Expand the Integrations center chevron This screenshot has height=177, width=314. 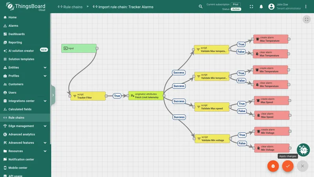[x=45, y=101]
